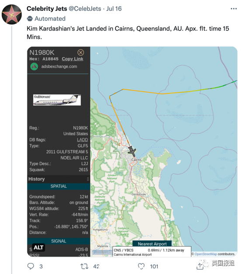Open the Jul 16 tweet timestamp
The height and width of the screenshot is (274, 242).
coord(114,9)
